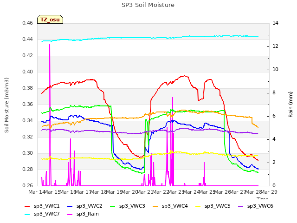The height and width of the screenshot is (223, 297).
Task: Click the magenta sp3_Rain legend color marker
Action: click(70, 215)
